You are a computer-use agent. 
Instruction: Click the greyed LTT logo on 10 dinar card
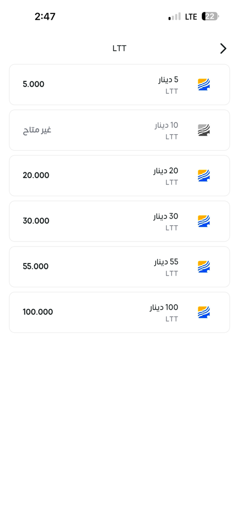pos(204,130)
